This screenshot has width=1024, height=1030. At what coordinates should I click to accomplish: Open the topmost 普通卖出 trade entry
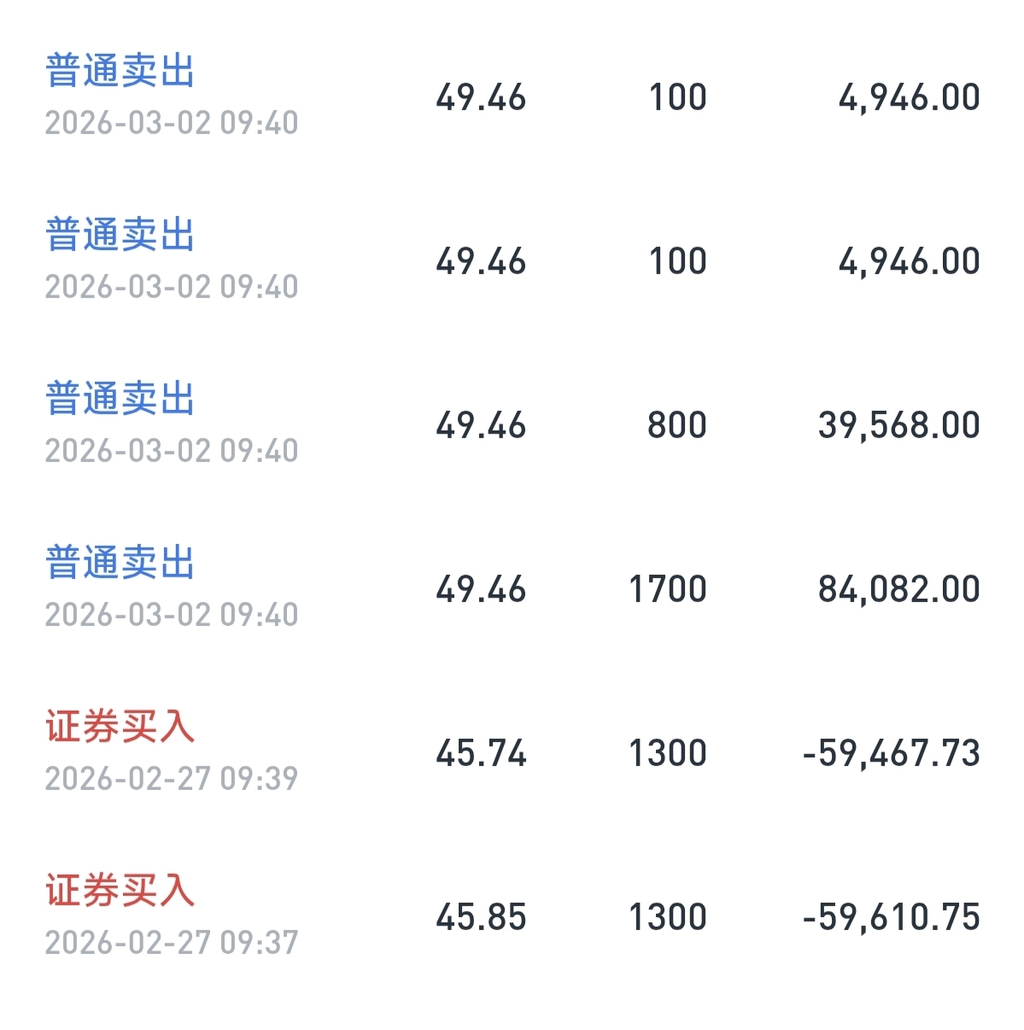point(120,71)
